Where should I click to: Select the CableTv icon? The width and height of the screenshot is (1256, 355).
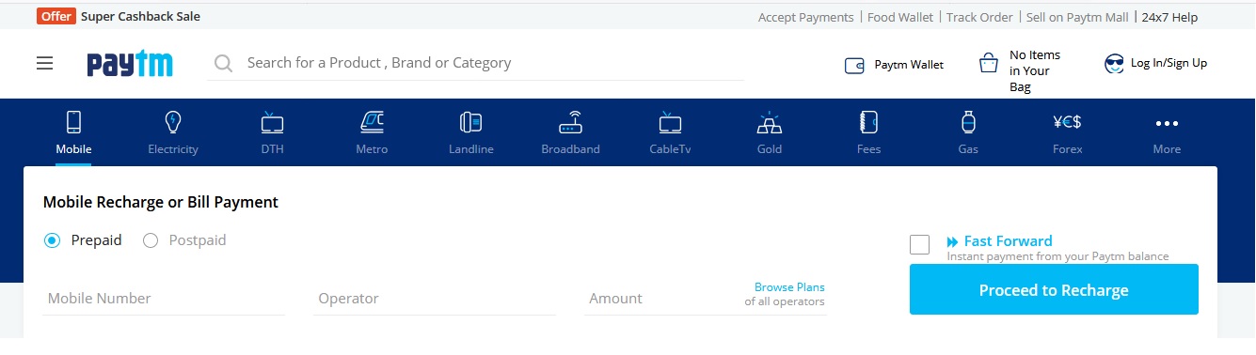click(671, 122)
